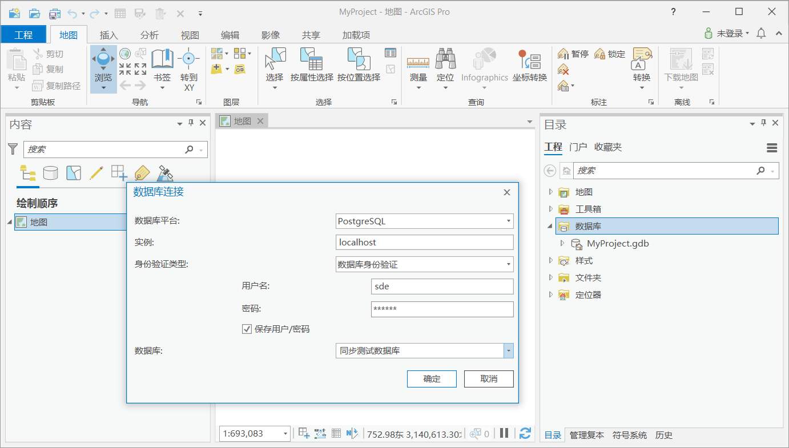
Task: Expand the Maps (地图) node in Catalog
Action: [550, 192]
